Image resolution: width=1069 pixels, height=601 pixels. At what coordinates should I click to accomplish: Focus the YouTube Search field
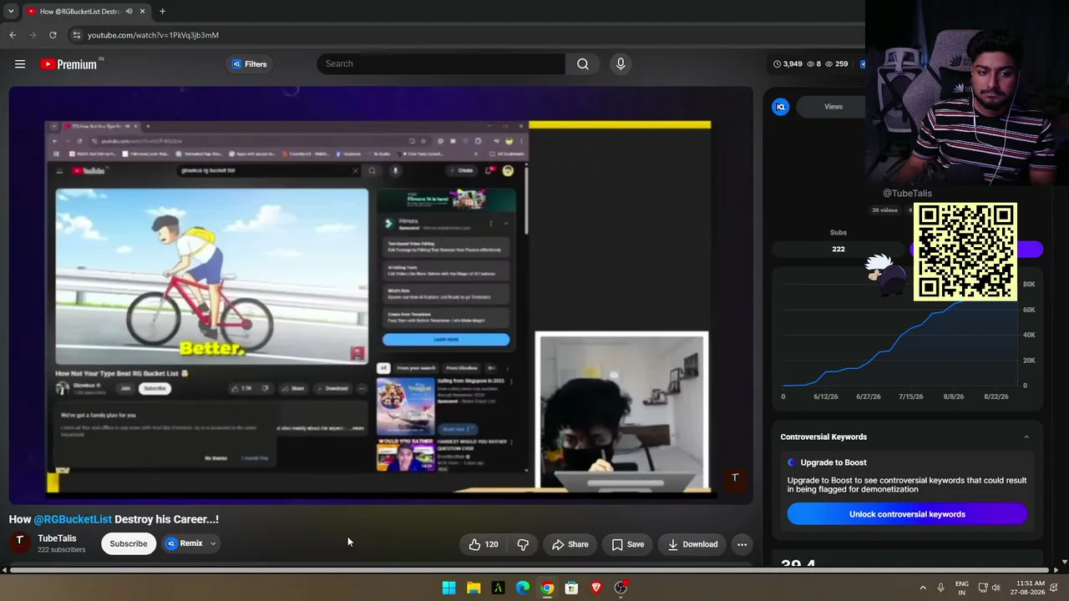click(441, 64)
